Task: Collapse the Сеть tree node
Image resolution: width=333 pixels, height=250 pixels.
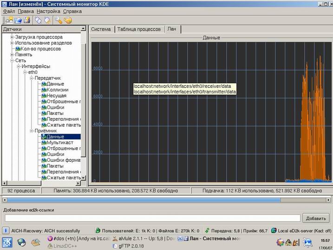Action: pos(12,60)
